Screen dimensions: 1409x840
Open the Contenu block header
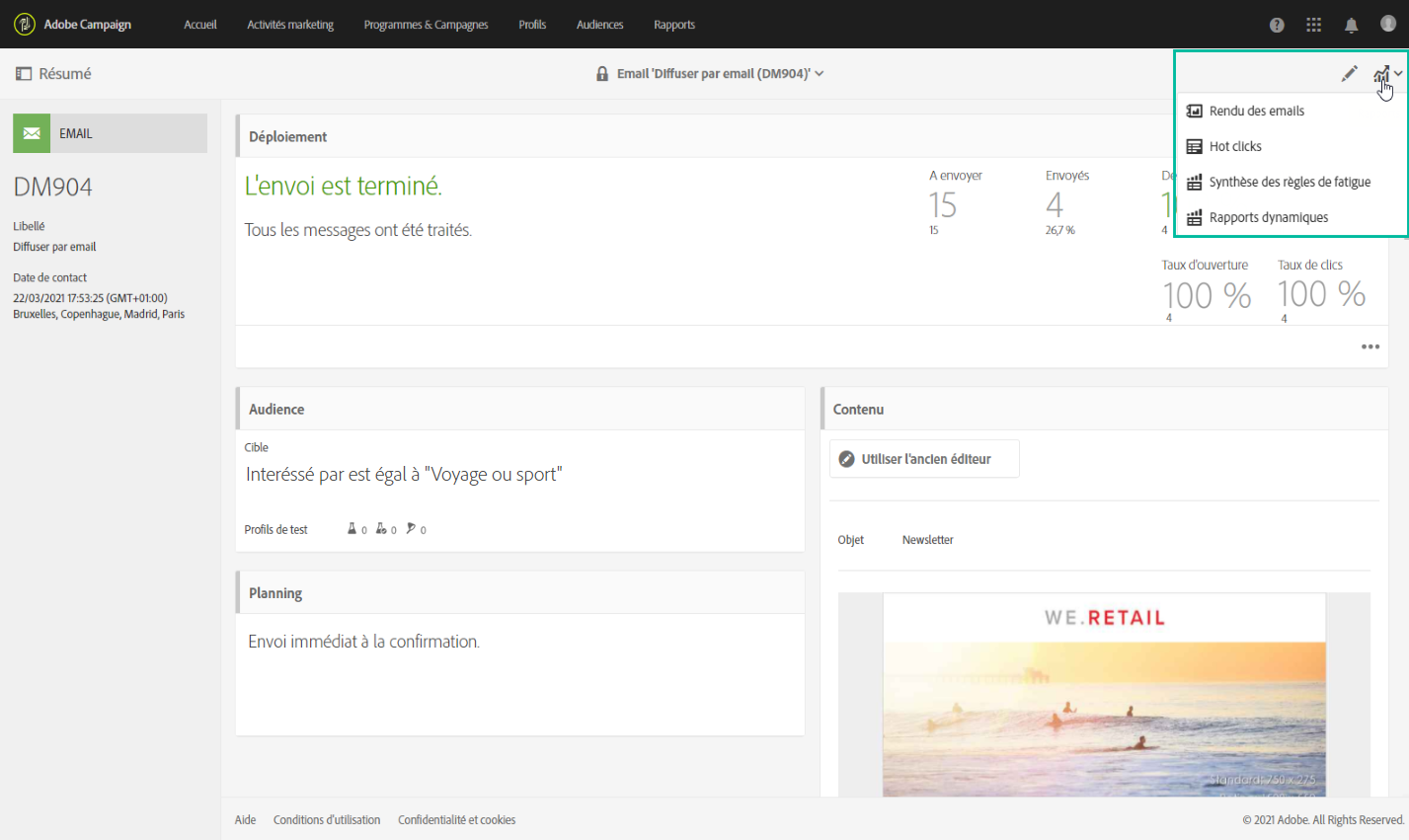click(x=1104, y=409)
